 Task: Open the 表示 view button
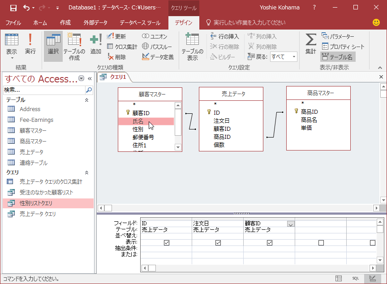coord(11,47)
